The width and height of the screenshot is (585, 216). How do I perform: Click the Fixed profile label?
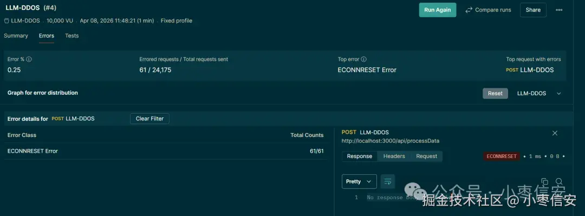click(177, 21)
